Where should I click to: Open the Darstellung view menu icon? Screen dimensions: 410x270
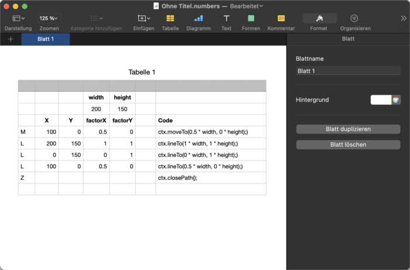(x=18, y=18)
